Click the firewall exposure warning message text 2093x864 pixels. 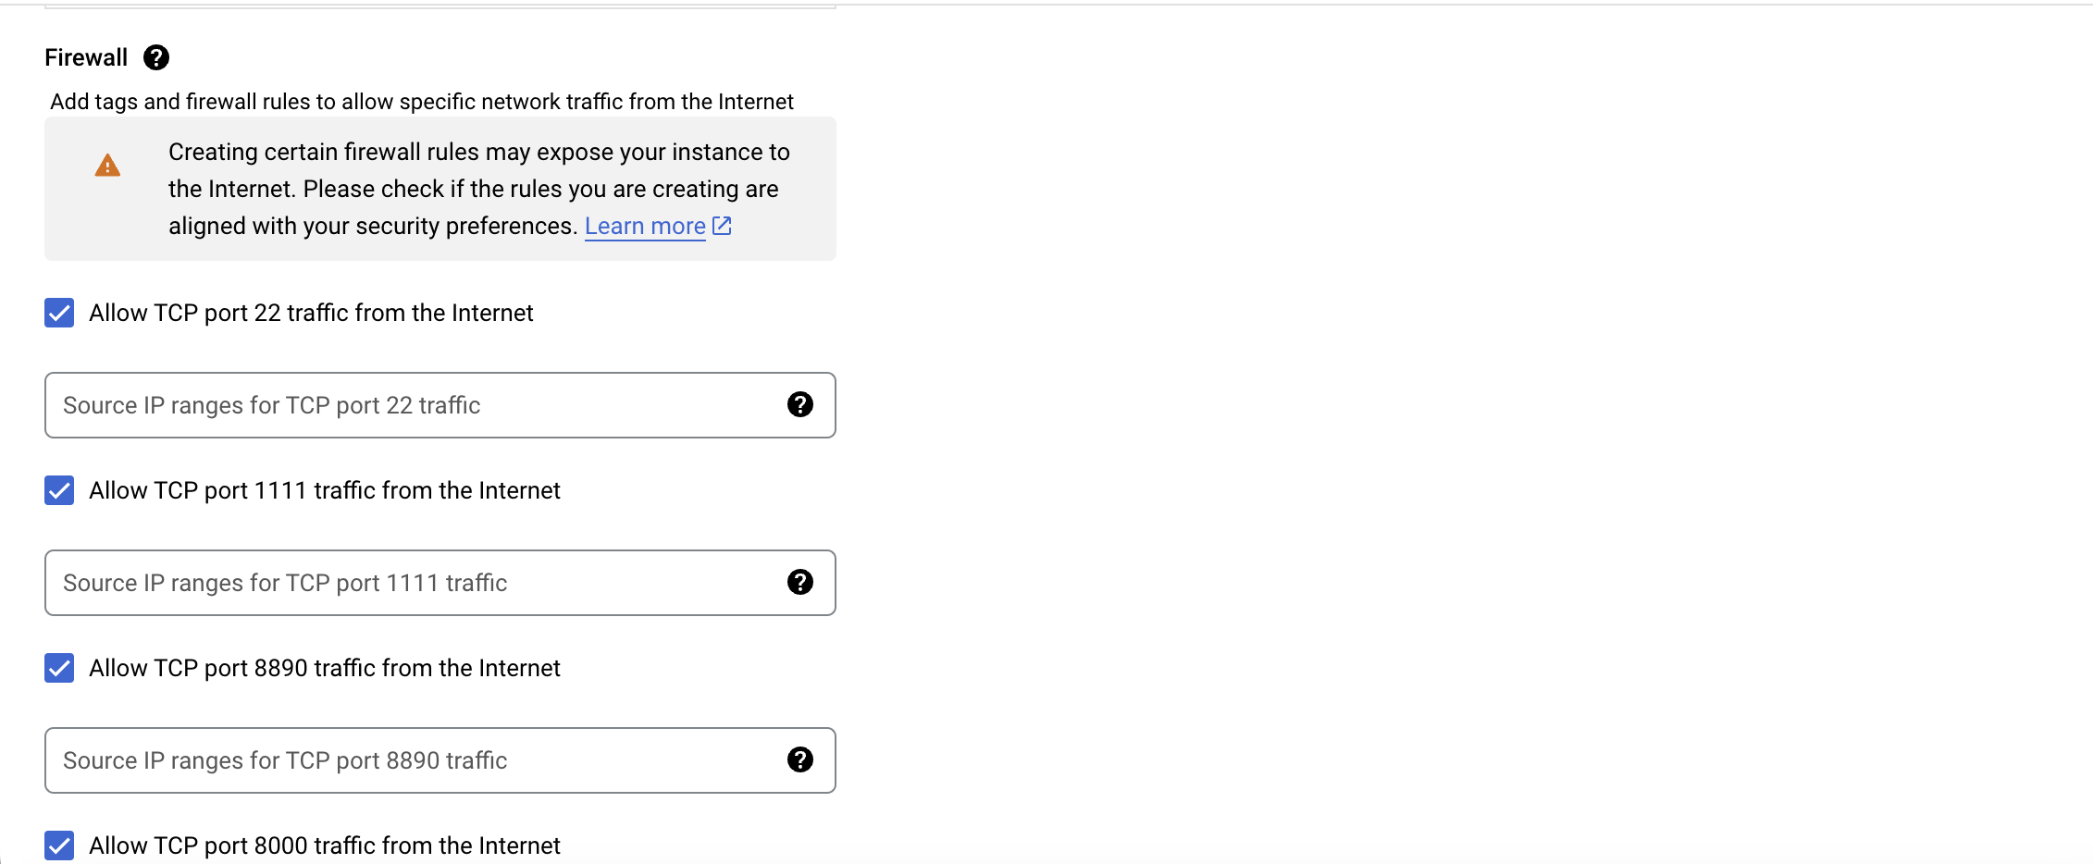click(x=478, y=189)
